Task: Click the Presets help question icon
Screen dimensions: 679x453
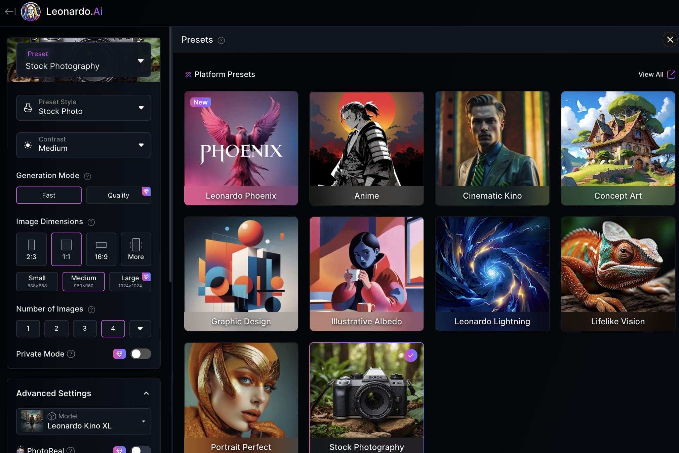Action: tap(221, 41)
